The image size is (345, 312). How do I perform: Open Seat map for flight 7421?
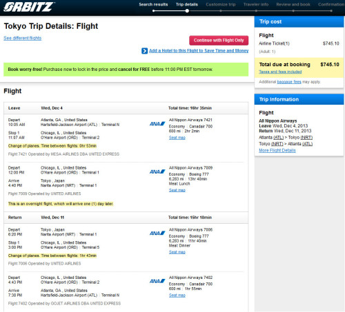[177, 138]
